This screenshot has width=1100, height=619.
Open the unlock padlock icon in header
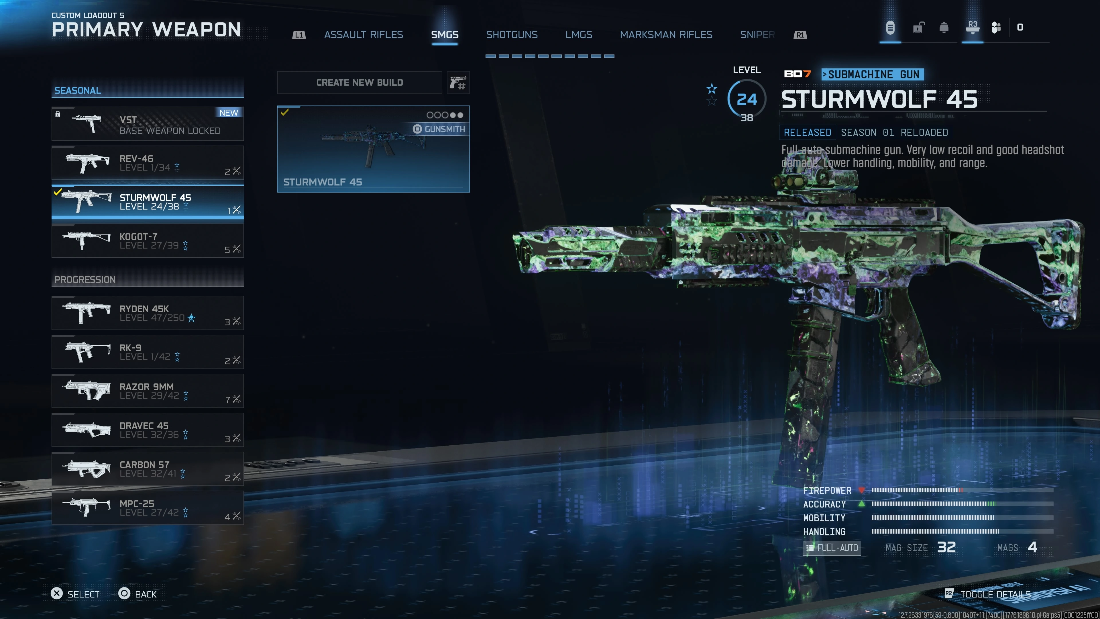[x=918, y=28]
